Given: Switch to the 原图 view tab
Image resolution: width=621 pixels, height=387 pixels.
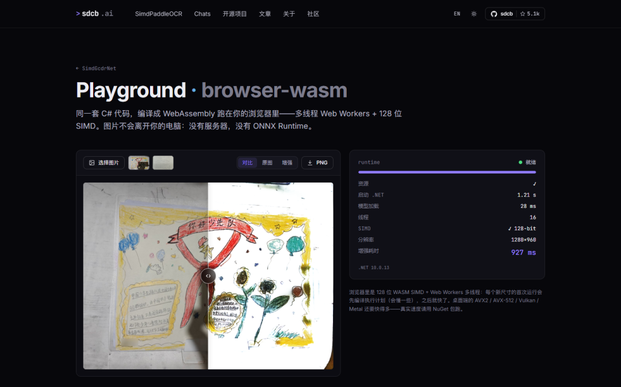Looking at the screenshot, I should tap(267, 163).
